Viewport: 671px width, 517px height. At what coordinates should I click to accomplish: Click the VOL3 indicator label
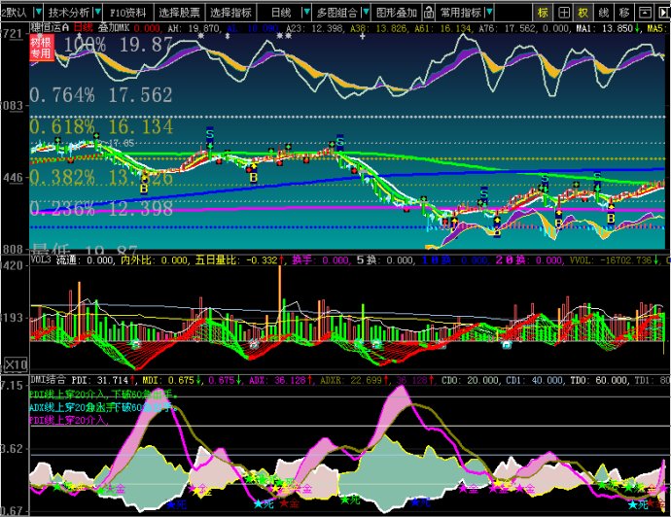pos(41,260)
